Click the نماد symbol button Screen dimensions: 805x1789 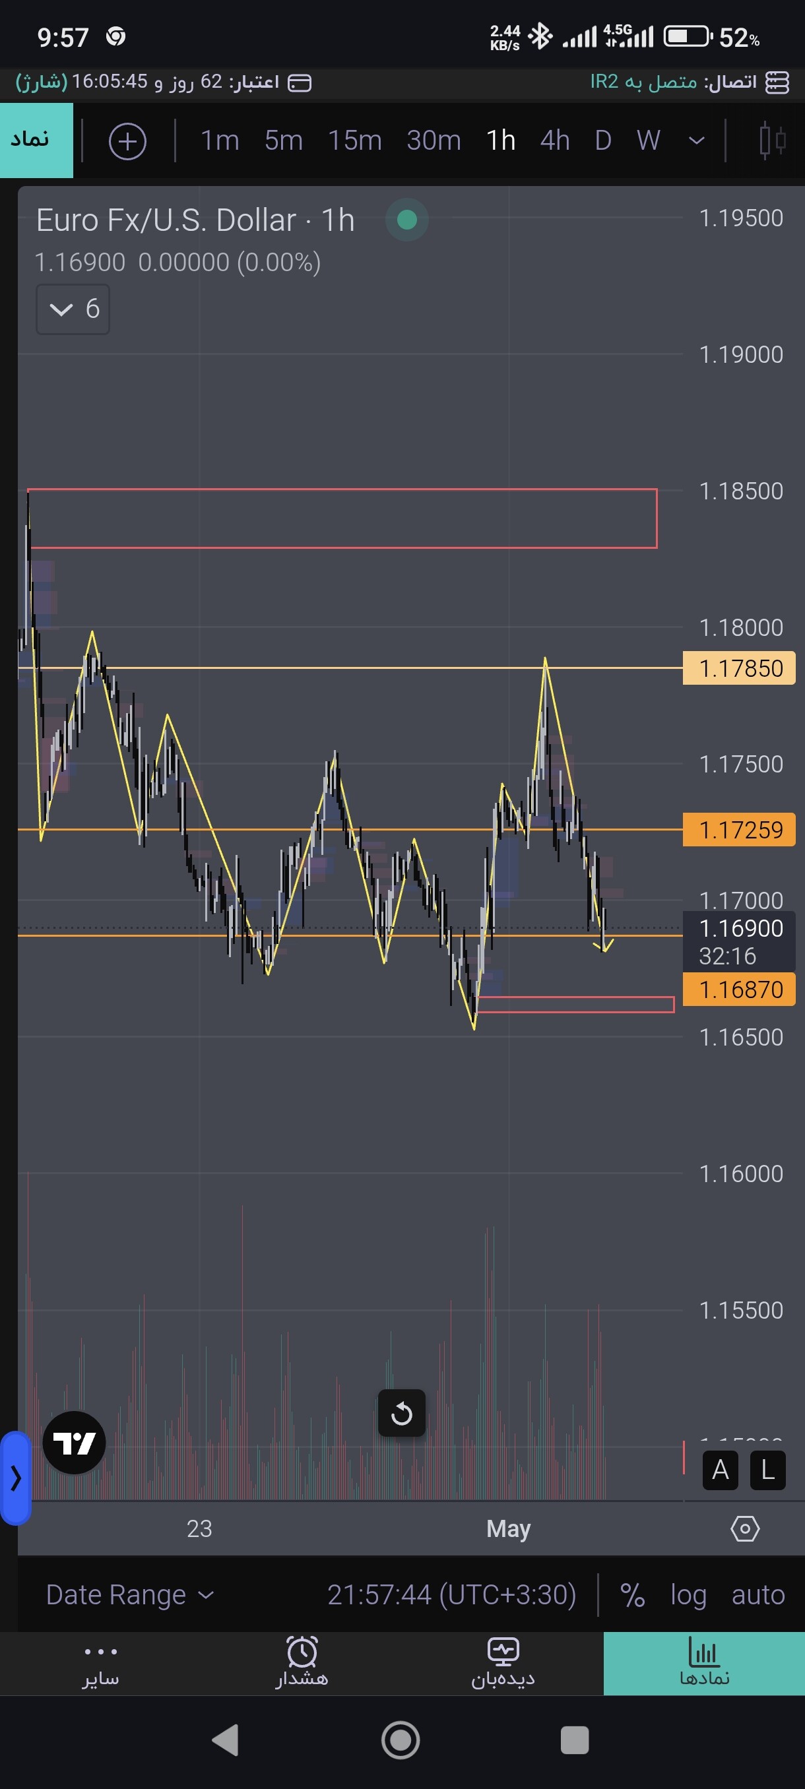pyautogui.click(x=36, y=141)
